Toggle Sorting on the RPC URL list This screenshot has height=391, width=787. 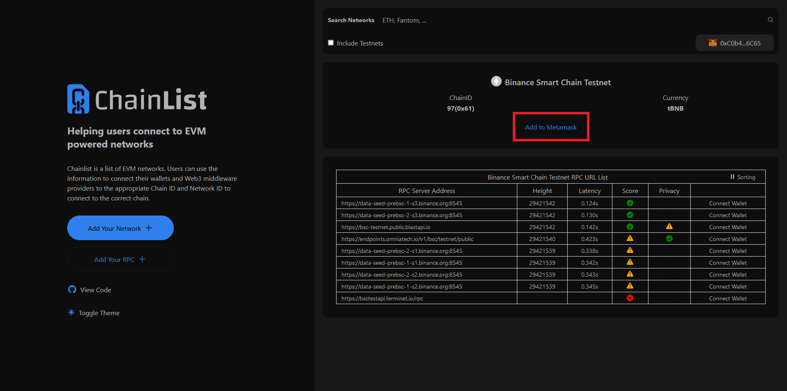[742, 177]
